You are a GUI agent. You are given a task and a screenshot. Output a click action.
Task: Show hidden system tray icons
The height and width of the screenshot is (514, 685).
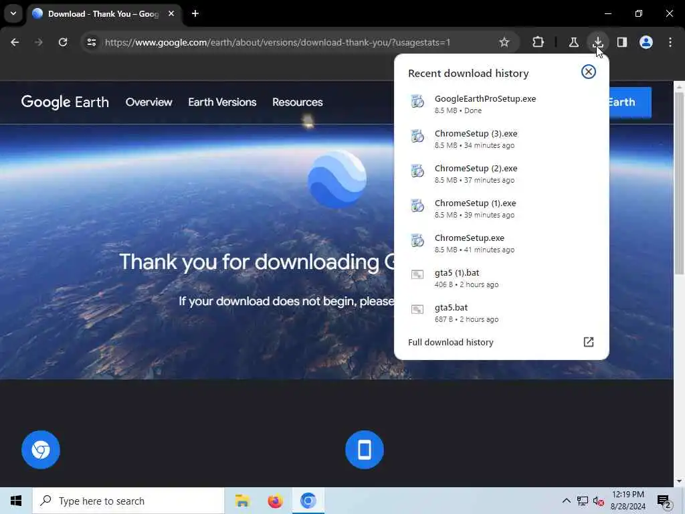pyautogui.click(x=566, y=501)
